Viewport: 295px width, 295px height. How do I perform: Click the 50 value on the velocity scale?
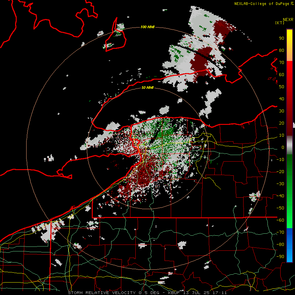(282, 87)
